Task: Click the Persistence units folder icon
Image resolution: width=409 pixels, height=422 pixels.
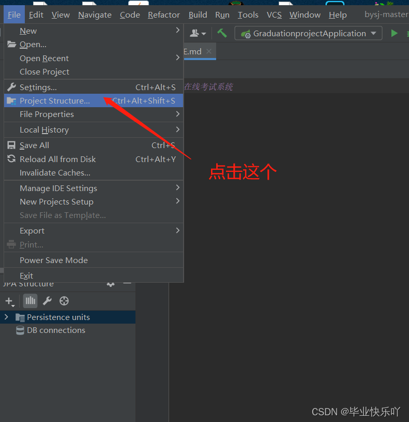Action: pos(20,317)
